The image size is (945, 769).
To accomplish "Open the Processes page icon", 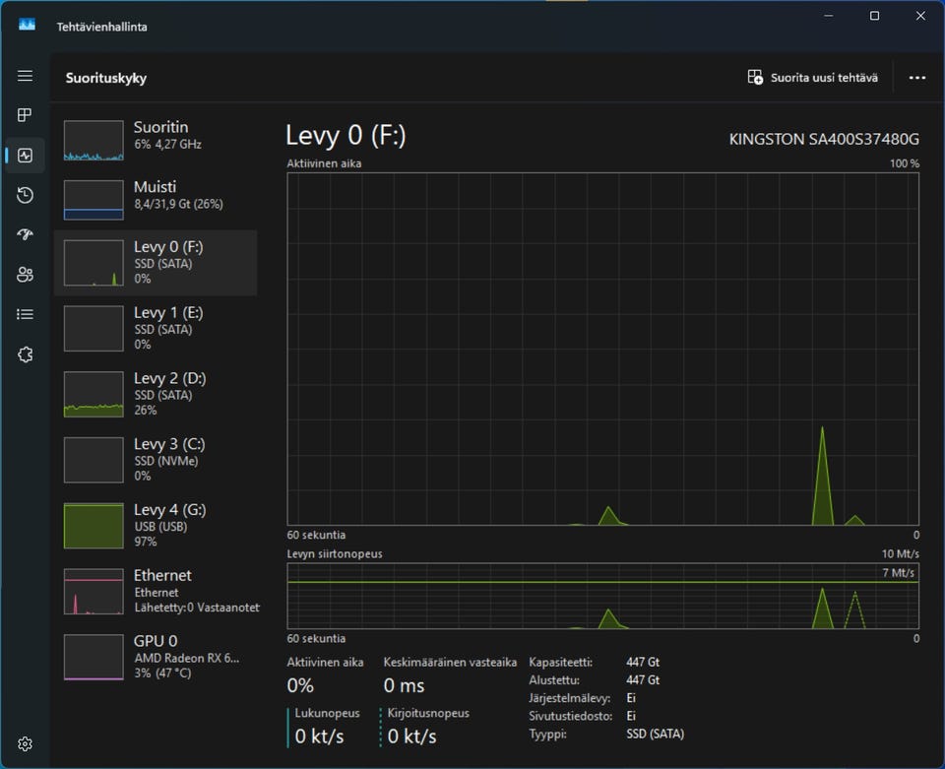I will tap(26, 115).
